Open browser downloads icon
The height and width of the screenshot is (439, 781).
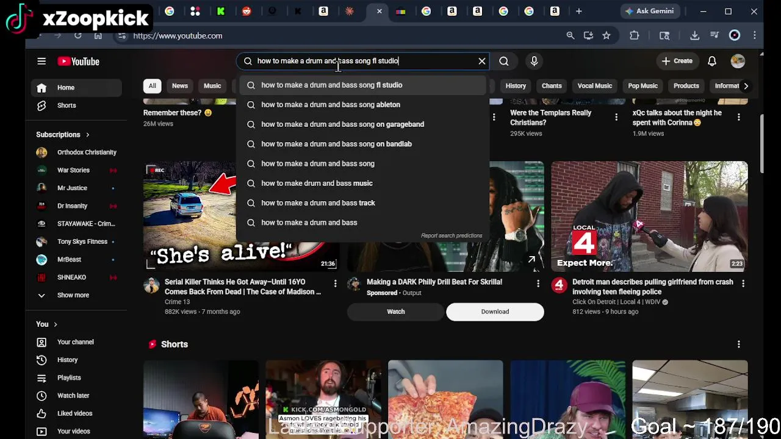coord(695,35)
